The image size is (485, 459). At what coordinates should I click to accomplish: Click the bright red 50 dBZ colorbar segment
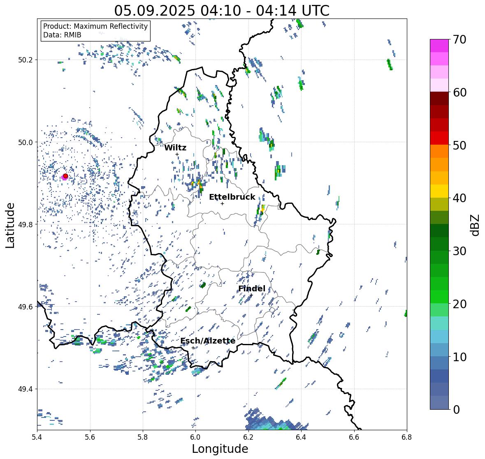click(439, 138)
